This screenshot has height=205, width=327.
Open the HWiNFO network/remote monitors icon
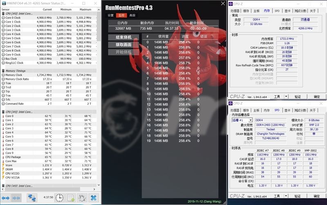(32, 198)
